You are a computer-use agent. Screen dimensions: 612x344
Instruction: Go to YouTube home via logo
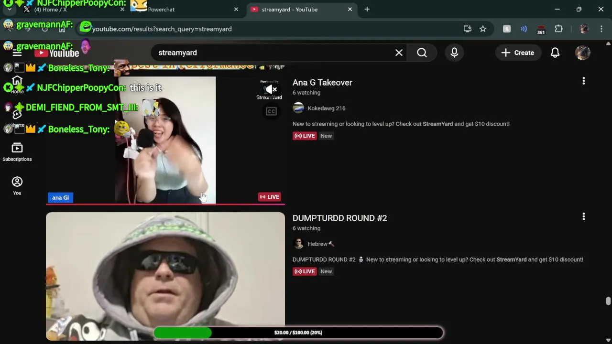(x=57, y=53)
